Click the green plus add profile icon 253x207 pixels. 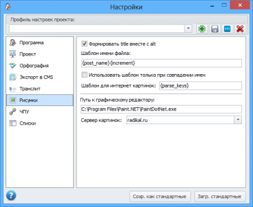coord(202,29)
